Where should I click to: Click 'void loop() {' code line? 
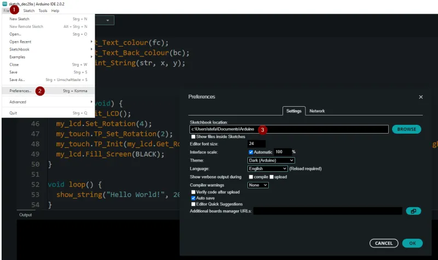(x=75, y=184)
